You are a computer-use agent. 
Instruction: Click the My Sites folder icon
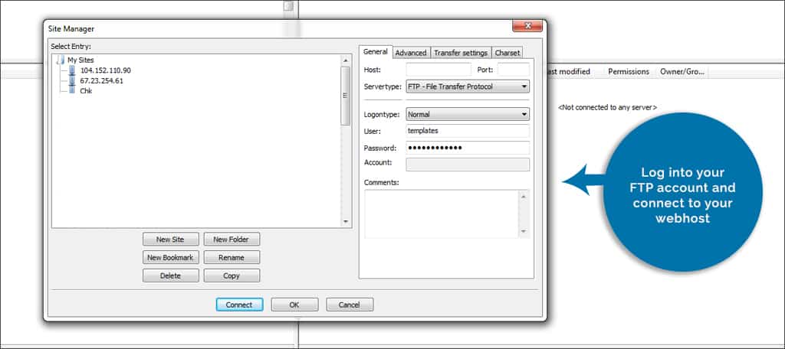click(x=61, y=60)
